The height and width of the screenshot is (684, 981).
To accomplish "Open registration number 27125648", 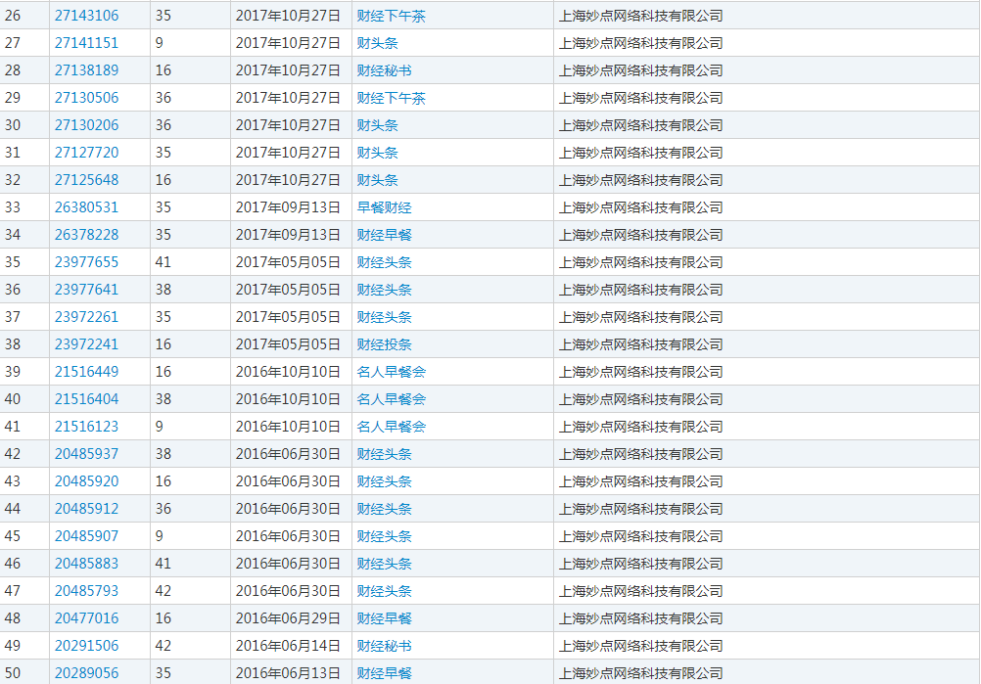I will coord(86,180).
